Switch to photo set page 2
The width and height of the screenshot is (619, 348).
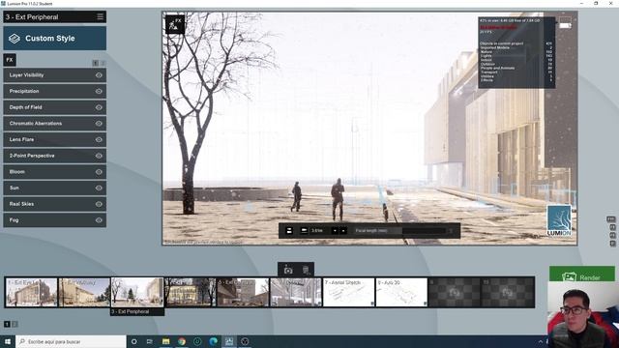click(x=15, y=324)
